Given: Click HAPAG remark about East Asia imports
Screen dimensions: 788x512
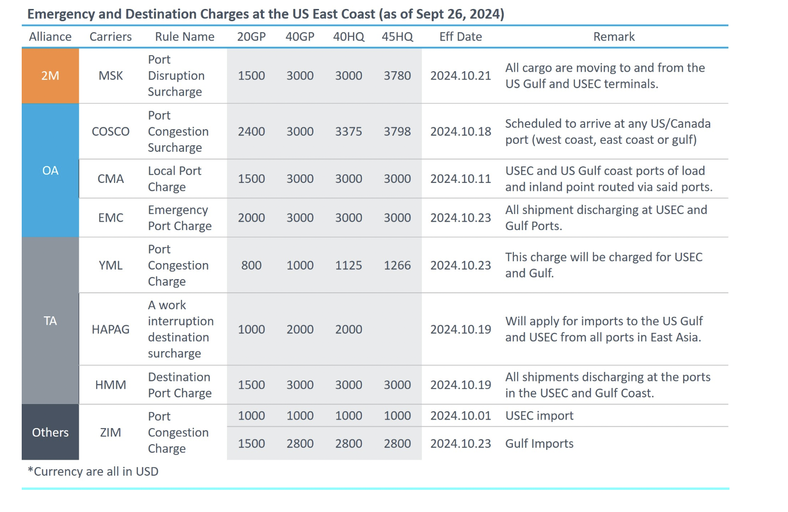Looking at the screenshot, I should (604, 329).
